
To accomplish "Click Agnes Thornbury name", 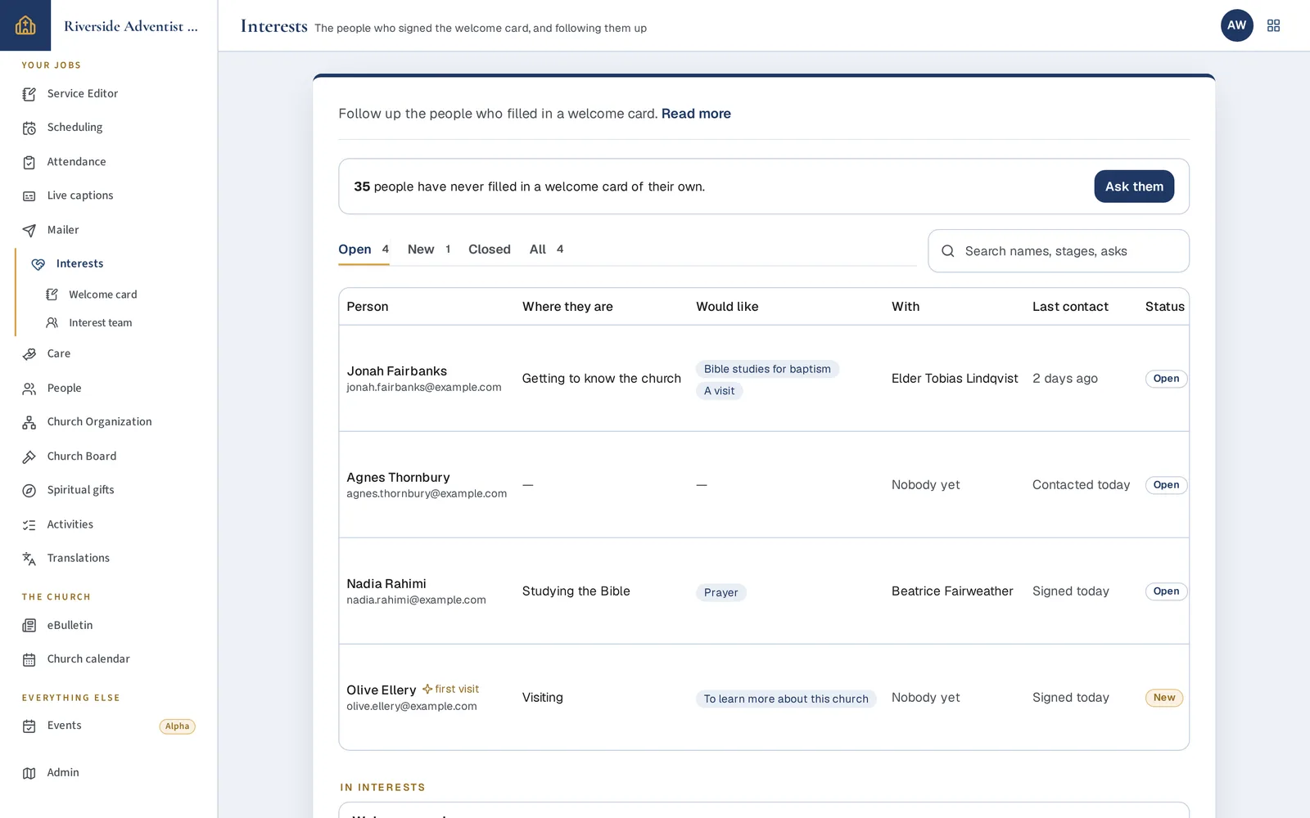I will click(398, 478).
